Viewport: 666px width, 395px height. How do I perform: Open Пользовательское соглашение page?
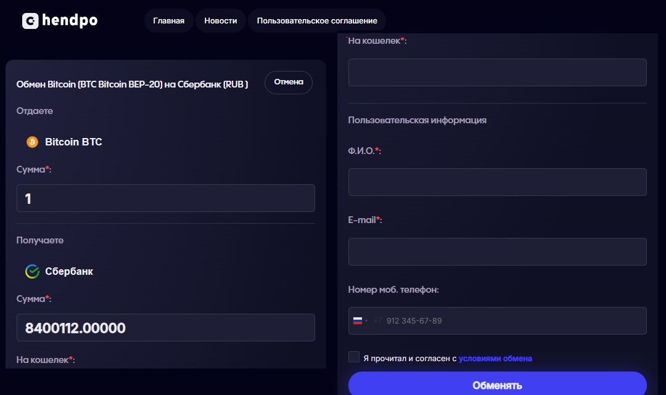[x=317, y=21]
